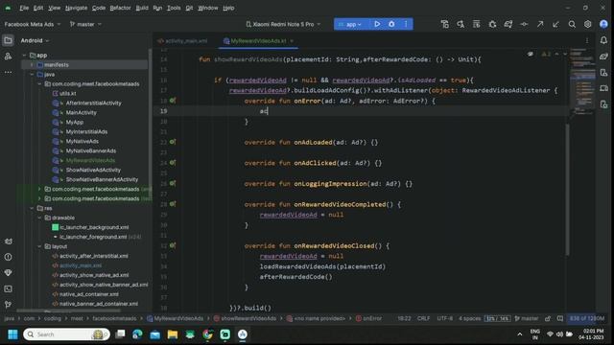Click override gutter icon beside onError
The width and height of the screenshot is (614, 345).
[x=173, y=101]
